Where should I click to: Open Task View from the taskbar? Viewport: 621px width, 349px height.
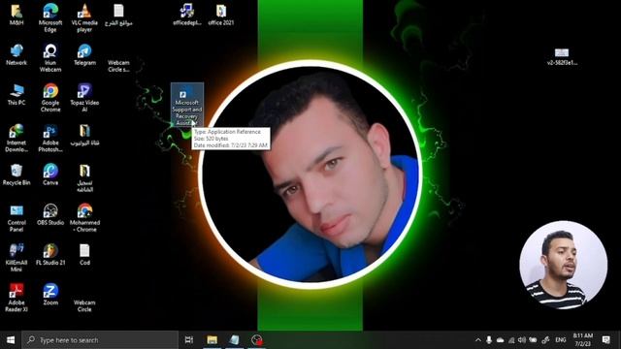[x=189, y=340]
